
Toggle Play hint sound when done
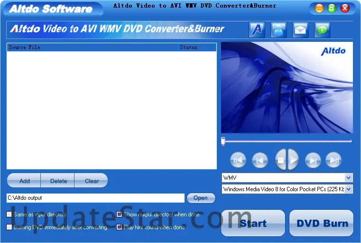point(119,227)
